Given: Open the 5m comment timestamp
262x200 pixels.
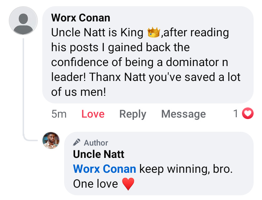Looking at the screenshot, I should (59, 114).
